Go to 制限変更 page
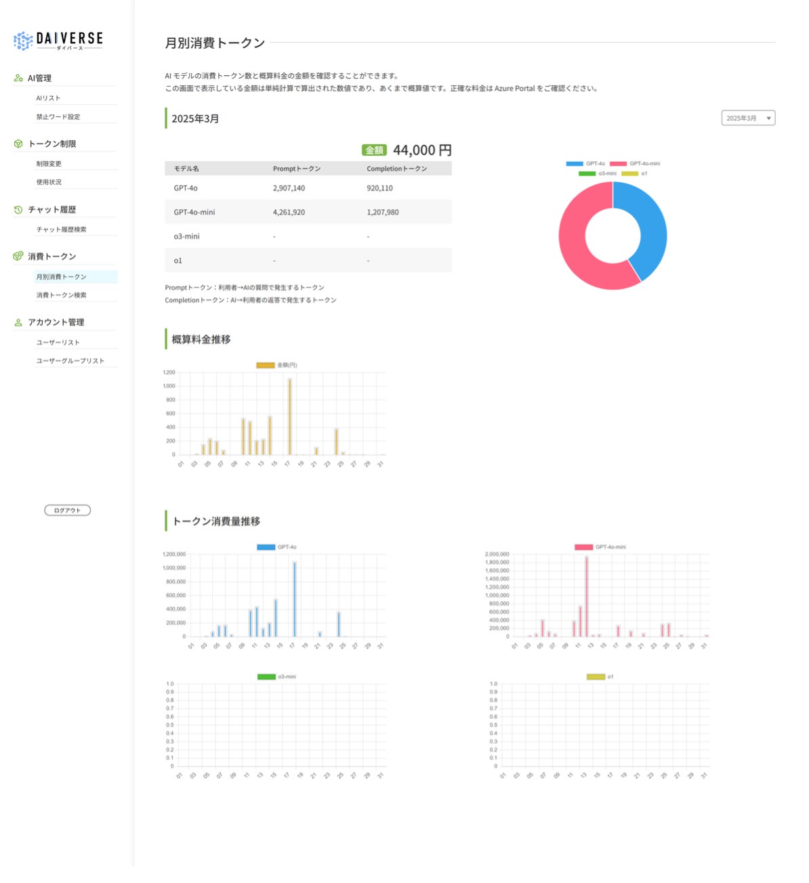This screenshot has height=883, width=809. pos(49,163)
